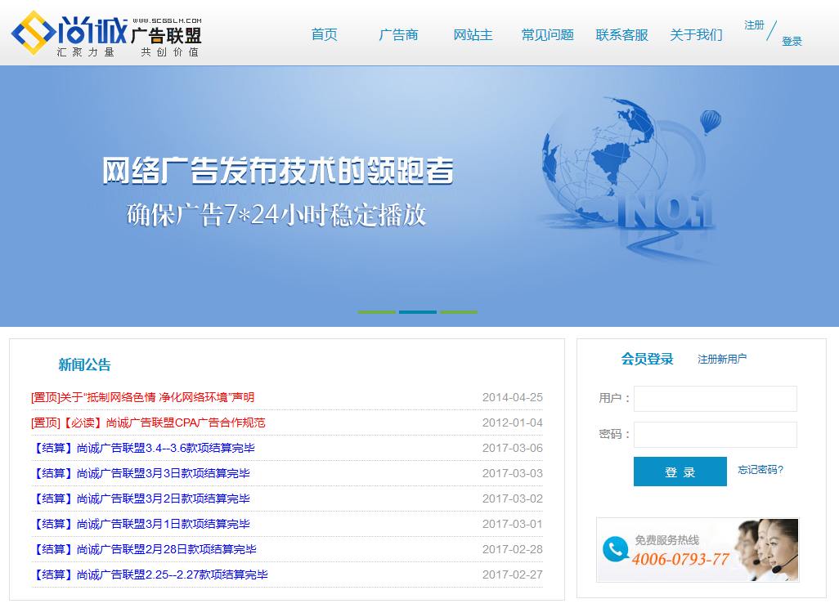839x608 pixels.
Task: Open the pinned 抵制网络色情 announcement
Action: (x=143, y=397)
